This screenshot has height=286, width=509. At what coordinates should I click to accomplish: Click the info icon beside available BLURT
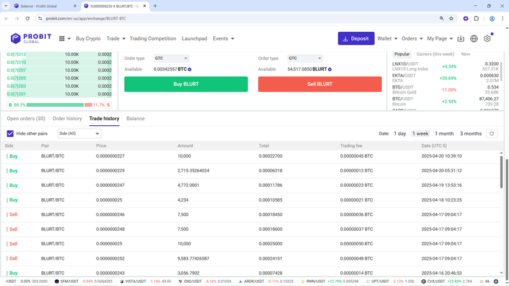[330, 69]
